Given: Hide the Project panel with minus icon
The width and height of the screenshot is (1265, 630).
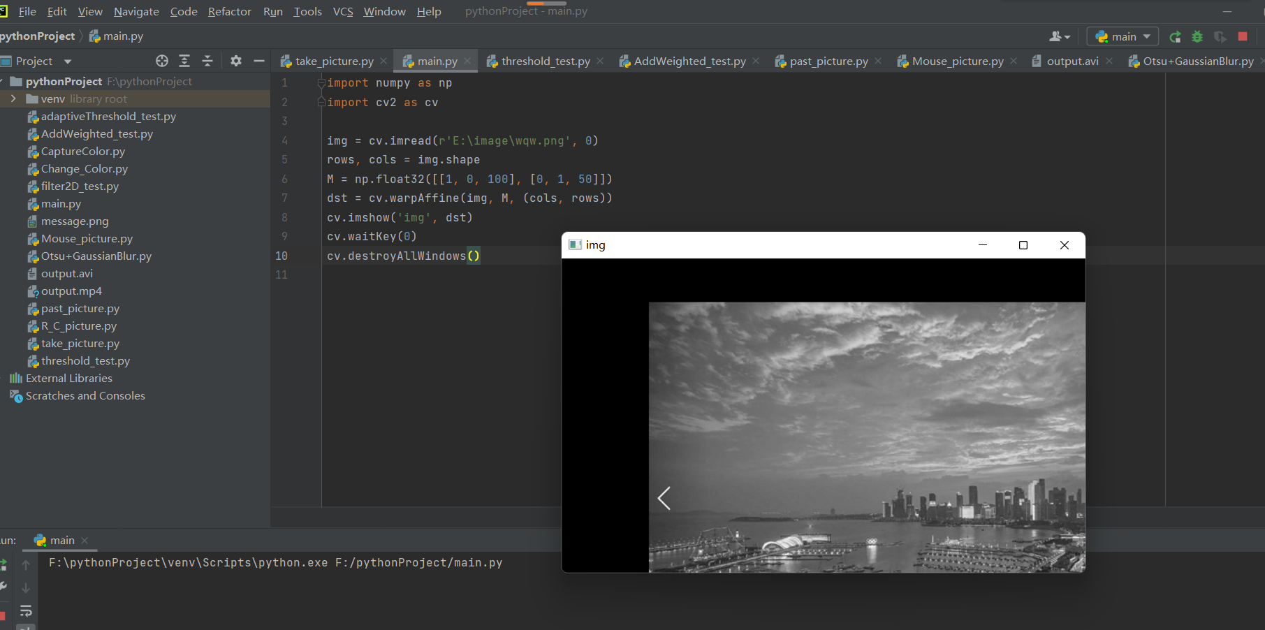Looking at the screenshot, I should (x=259, y=61).
